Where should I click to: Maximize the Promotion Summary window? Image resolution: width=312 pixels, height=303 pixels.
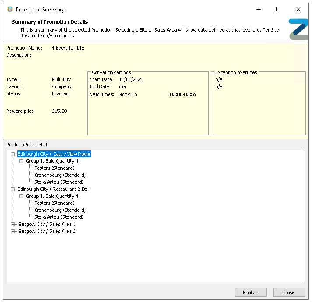[x=278, y=9]
